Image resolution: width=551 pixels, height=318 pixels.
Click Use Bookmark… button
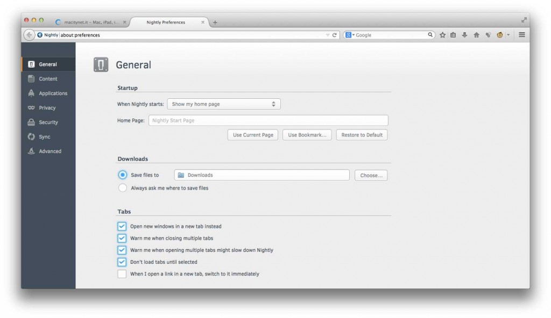307,135
